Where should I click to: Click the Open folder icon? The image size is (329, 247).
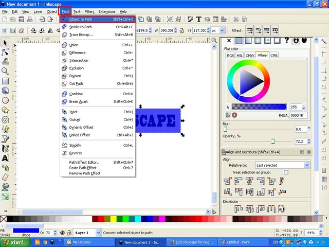click(x=13, y=20)
